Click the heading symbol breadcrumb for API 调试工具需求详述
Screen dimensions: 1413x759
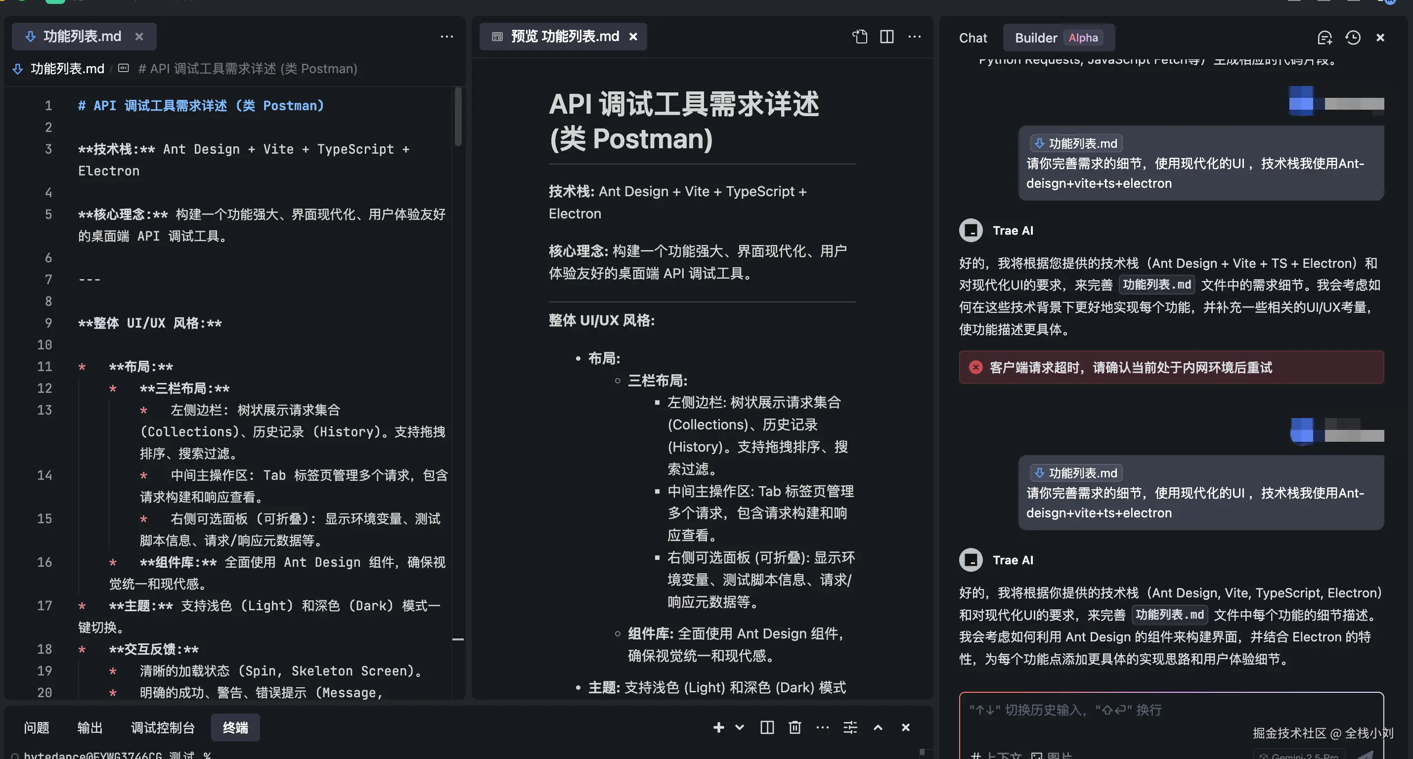247,69
